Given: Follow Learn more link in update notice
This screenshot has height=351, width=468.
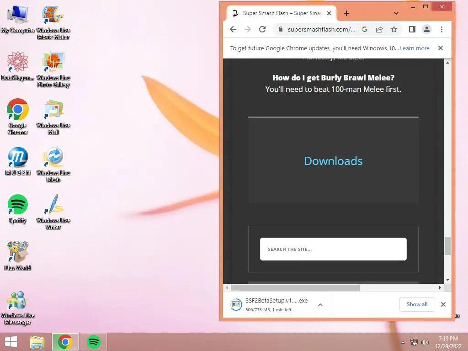Looking at the screenshot, I should [x=415, y=48].
